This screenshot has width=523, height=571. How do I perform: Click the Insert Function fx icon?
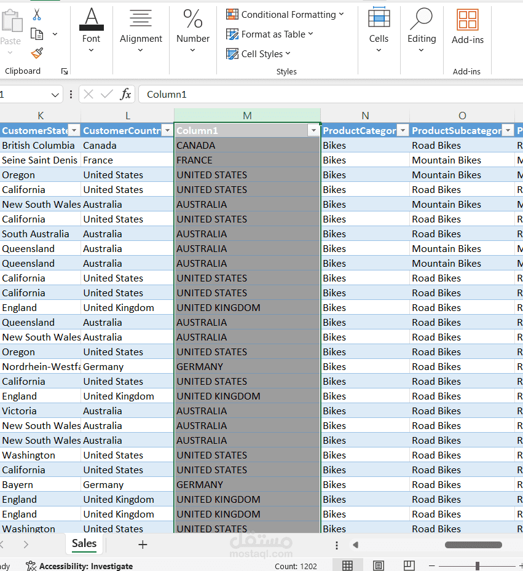125,94
